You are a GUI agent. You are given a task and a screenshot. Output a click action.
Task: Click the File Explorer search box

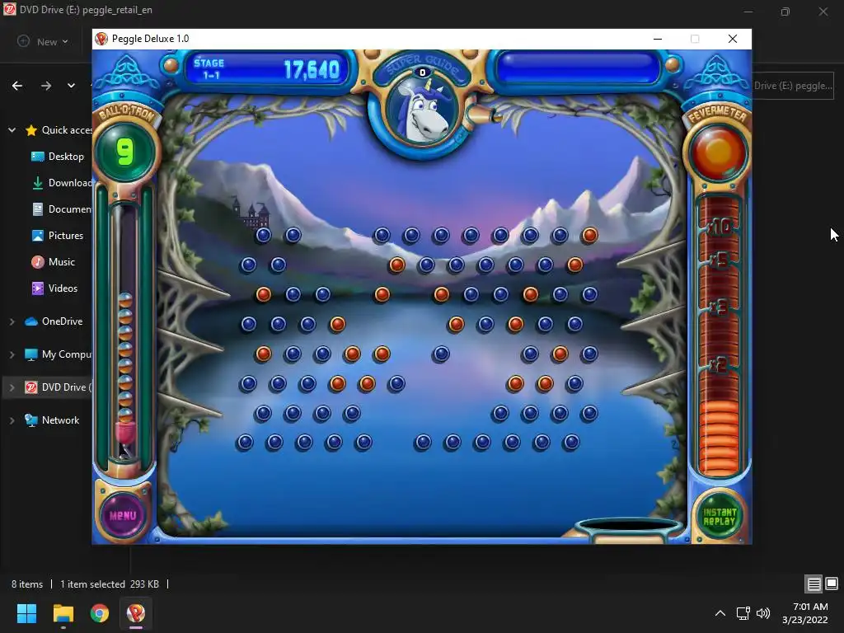tap(792, 86)
